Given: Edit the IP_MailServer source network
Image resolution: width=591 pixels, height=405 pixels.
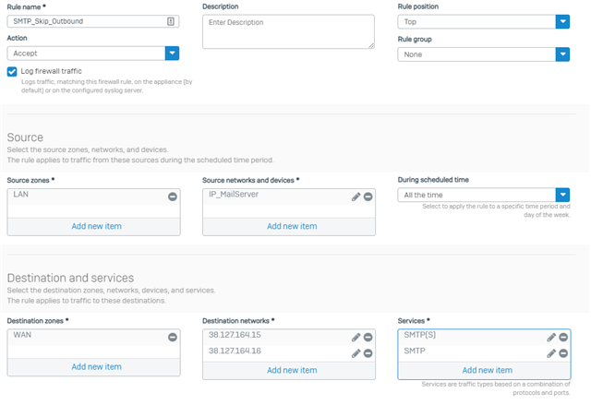Looking at the screenshot, I should pyautogui.click(x=356, y=197).
